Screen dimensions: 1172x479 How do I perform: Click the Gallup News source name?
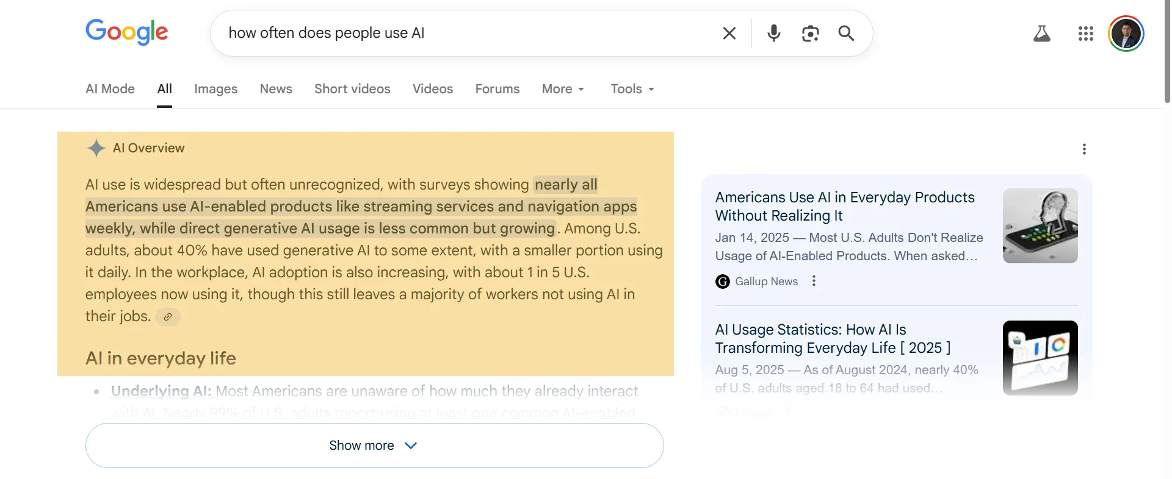(x=766, y=282)
